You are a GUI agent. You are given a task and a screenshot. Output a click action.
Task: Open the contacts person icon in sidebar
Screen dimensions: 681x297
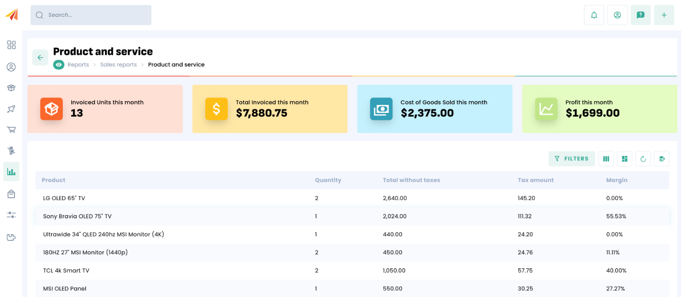[x=11, y=67]
